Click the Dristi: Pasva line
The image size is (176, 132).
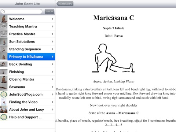(114, 36)
